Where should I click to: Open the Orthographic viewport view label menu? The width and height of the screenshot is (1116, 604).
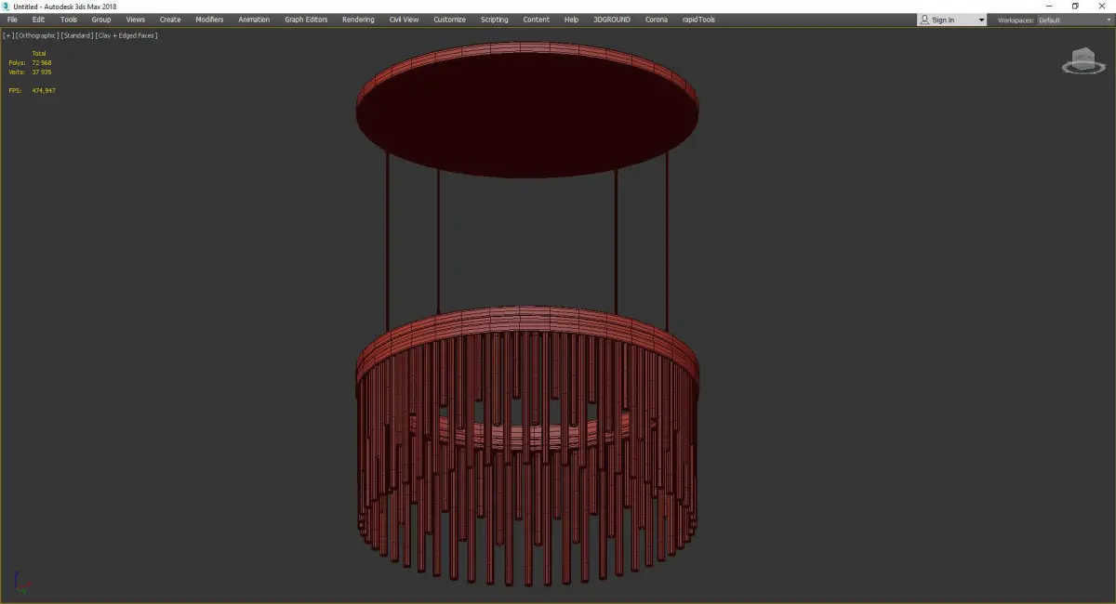pyautogui.click(x=36, y=35)
